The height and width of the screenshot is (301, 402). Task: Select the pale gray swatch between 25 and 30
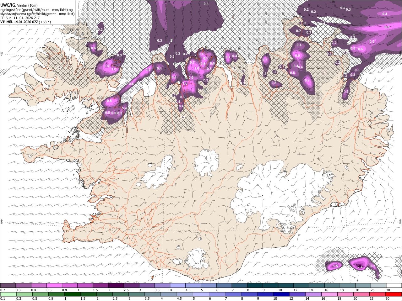[378, 286]
